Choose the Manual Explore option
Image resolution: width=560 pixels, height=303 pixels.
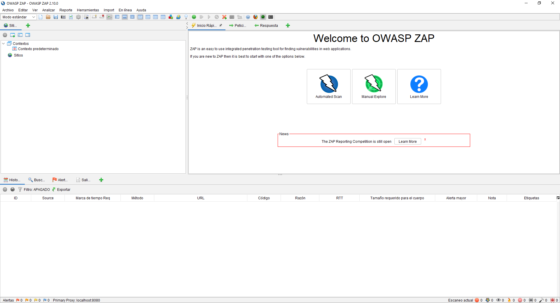[374, 87]
